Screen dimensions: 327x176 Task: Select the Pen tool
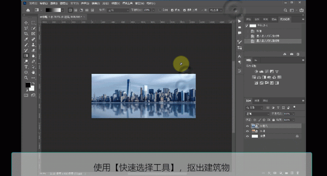33,61
